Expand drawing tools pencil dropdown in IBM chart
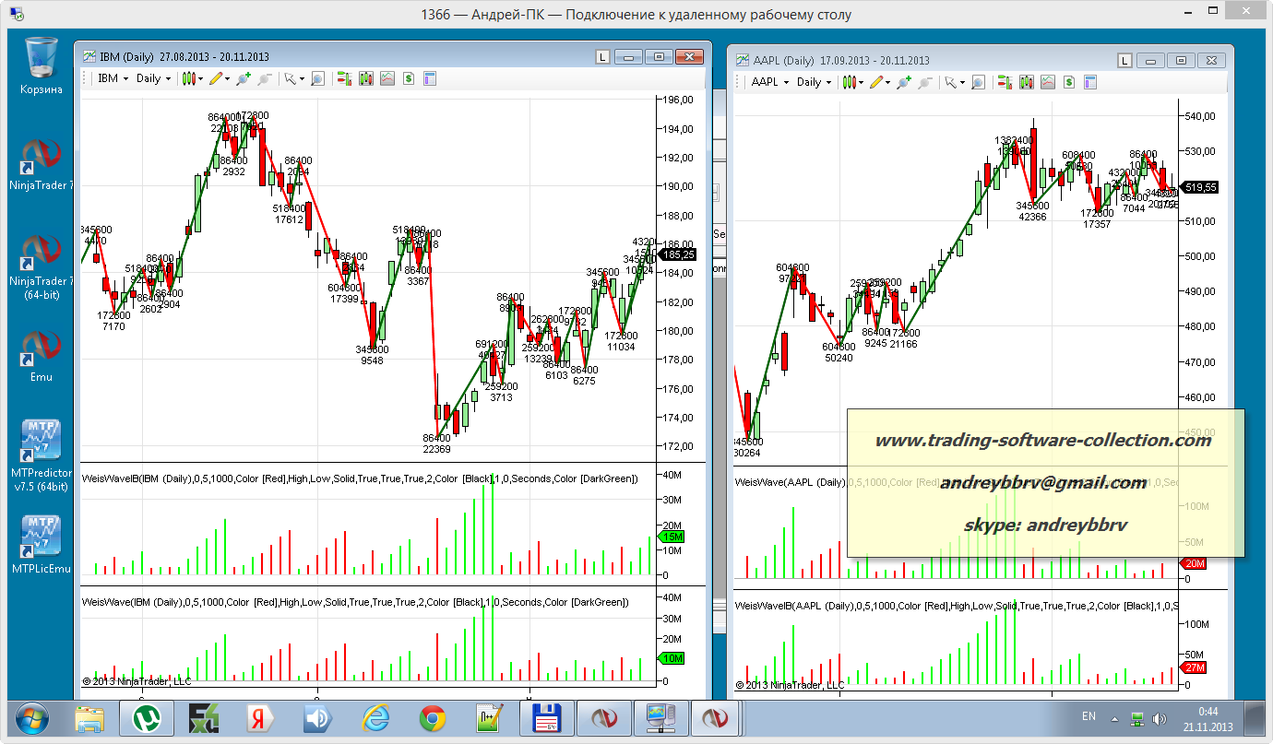 (x=220, y=79)
